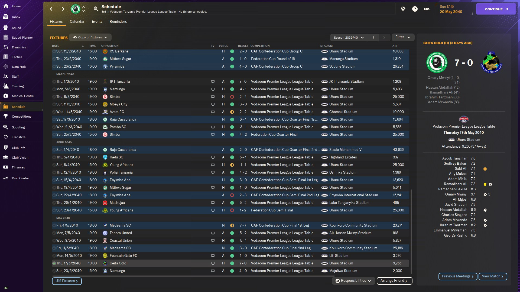Click the help question mark icon
The width and height of the screenshot is (520, 292).
415,9
